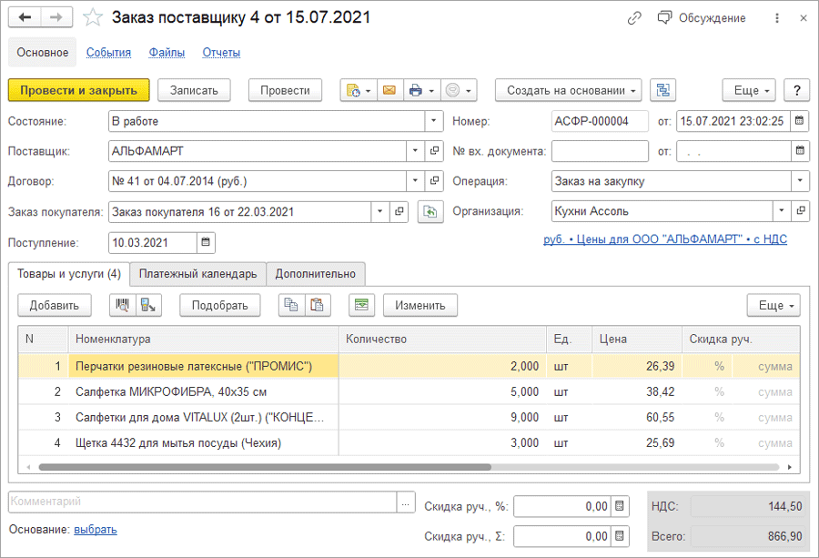Expand the Договор dropdown list
This screenshot has height=558, width=819.
[x=415, y=181]
